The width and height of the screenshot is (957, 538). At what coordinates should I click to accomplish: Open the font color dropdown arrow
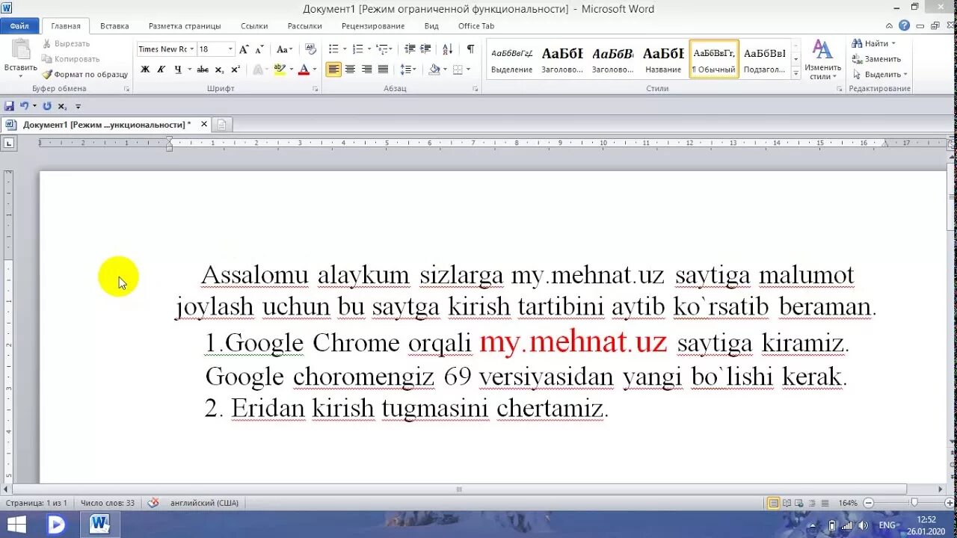pyautogui.click(x=314, y=69)
